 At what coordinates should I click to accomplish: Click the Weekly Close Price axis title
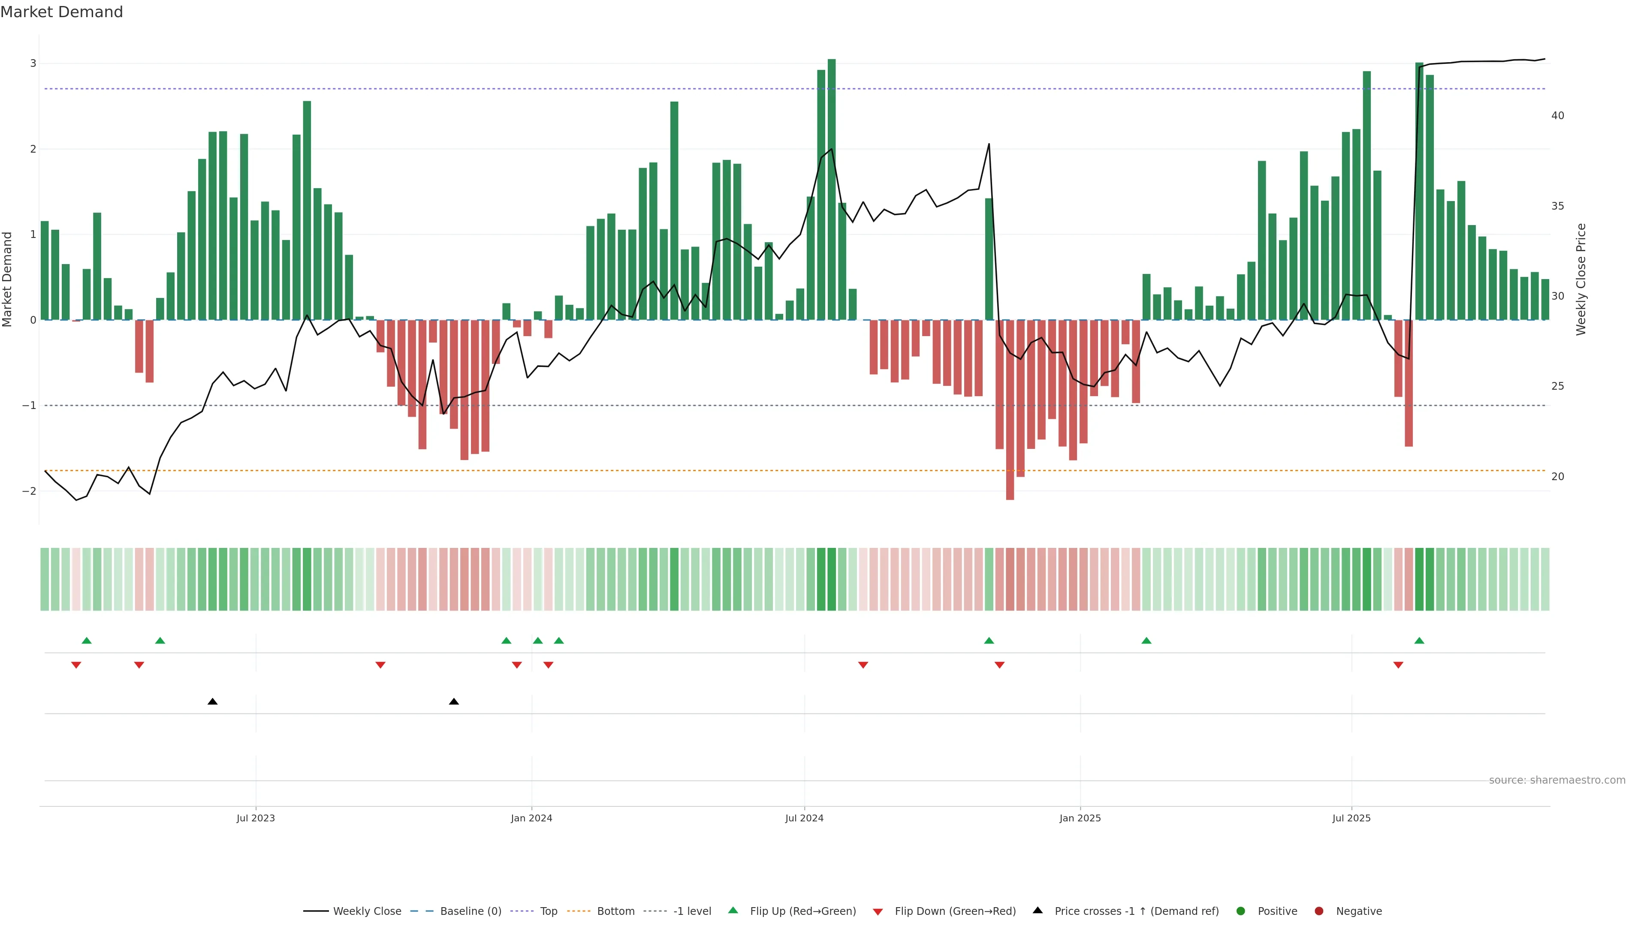pyautogui.click(x=1581, y=279)
